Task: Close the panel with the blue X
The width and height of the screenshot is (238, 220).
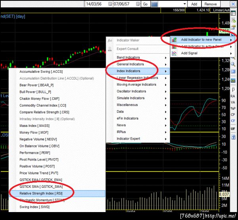Action: (233, 4)
